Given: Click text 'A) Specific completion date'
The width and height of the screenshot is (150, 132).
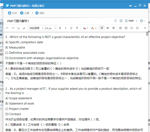Looking at the screenshot, I should pyautogui.click(x=24, y=42).
